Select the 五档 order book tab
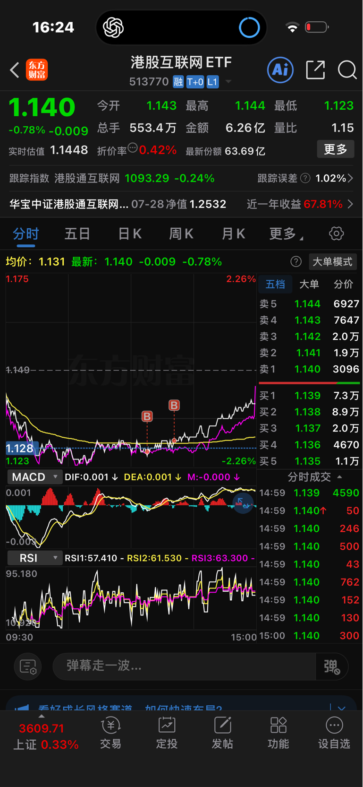 tap(275, 284)
